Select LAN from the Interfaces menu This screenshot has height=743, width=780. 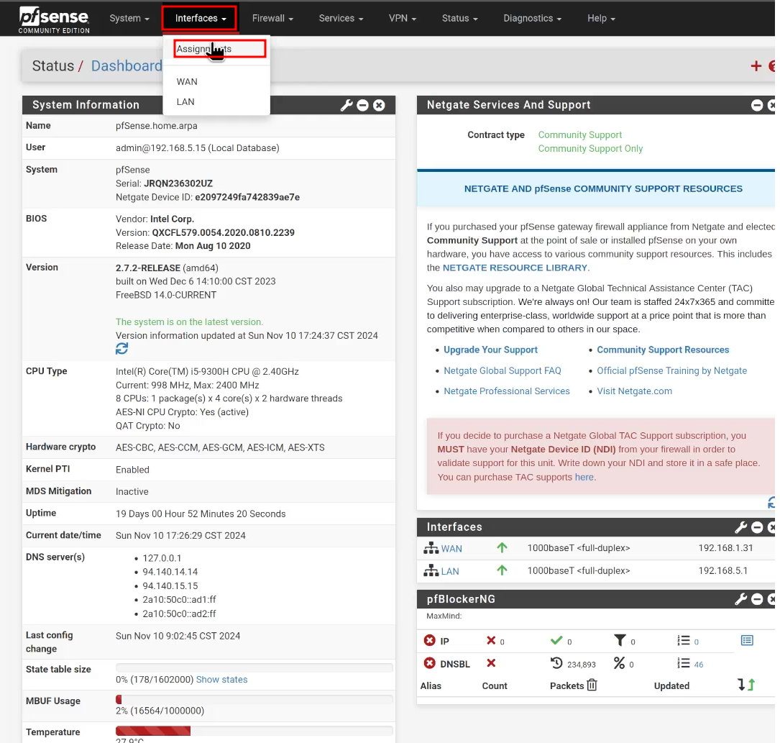tap(185, 101)
